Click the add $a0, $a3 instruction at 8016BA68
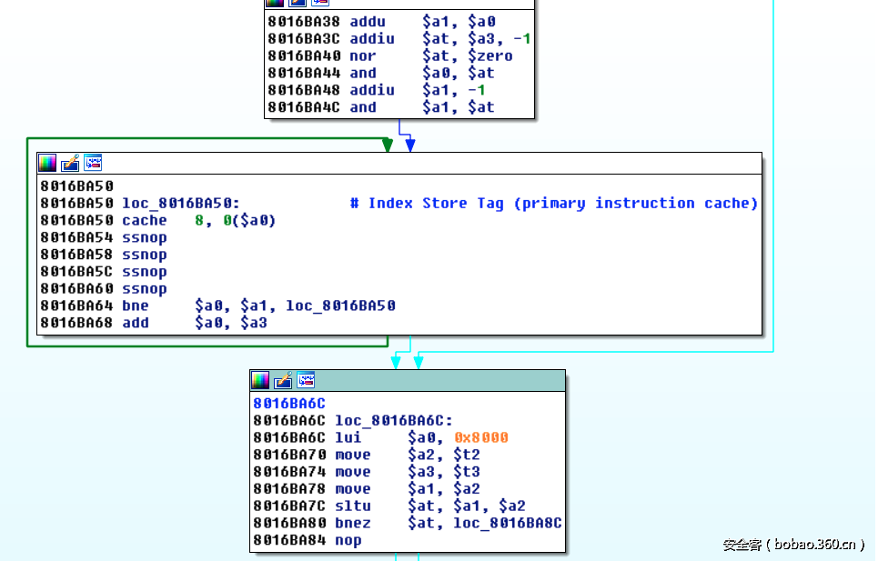 click(136, 323)
